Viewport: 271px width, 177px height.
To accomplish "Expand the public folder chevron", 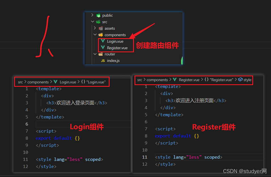I will tap(92, 15).
